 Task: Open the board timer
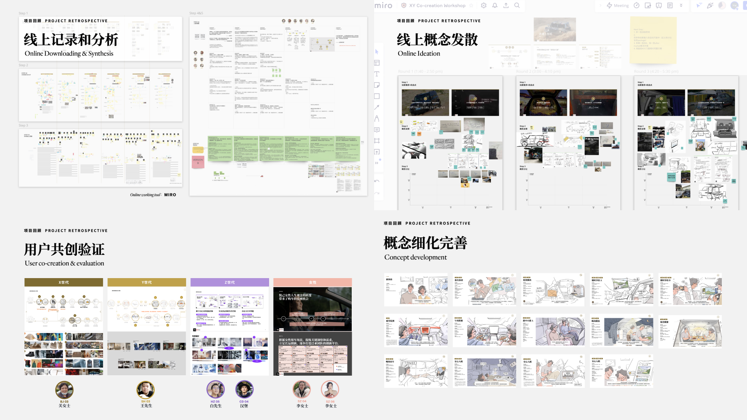[637, 6]
